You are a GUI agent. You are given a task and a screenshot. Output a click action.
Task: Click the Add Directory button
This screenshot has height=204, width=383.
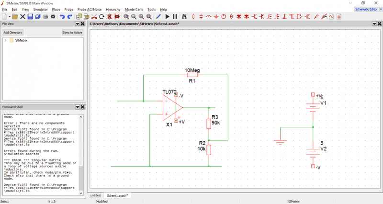click(13, 33)
